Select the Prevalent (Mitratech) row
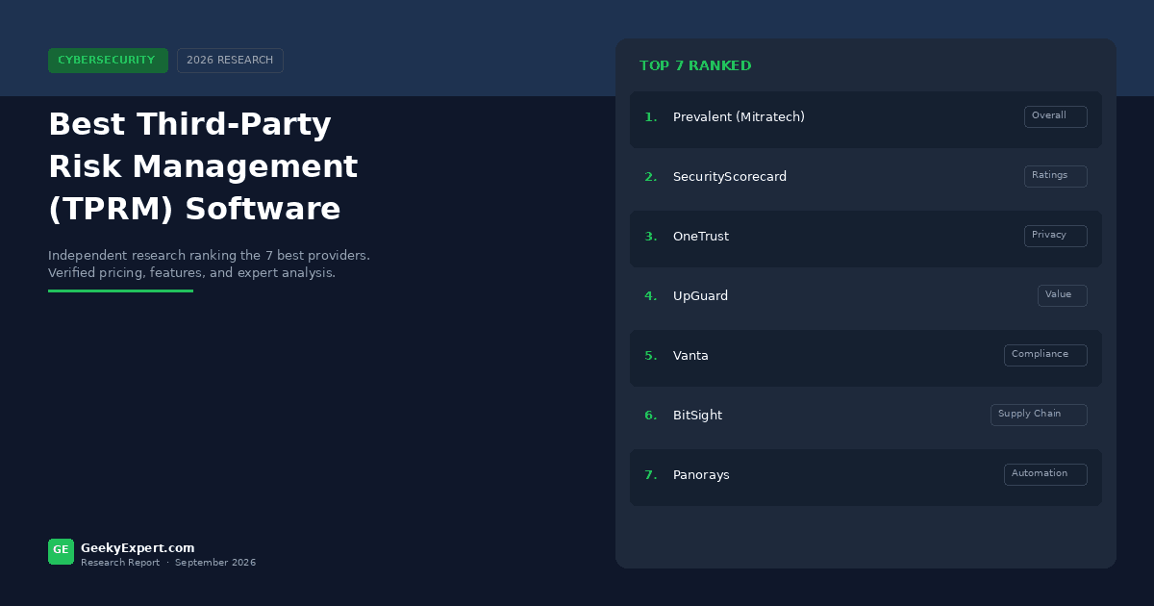Viewport: 1154px width, 606px height. point(865,117)
